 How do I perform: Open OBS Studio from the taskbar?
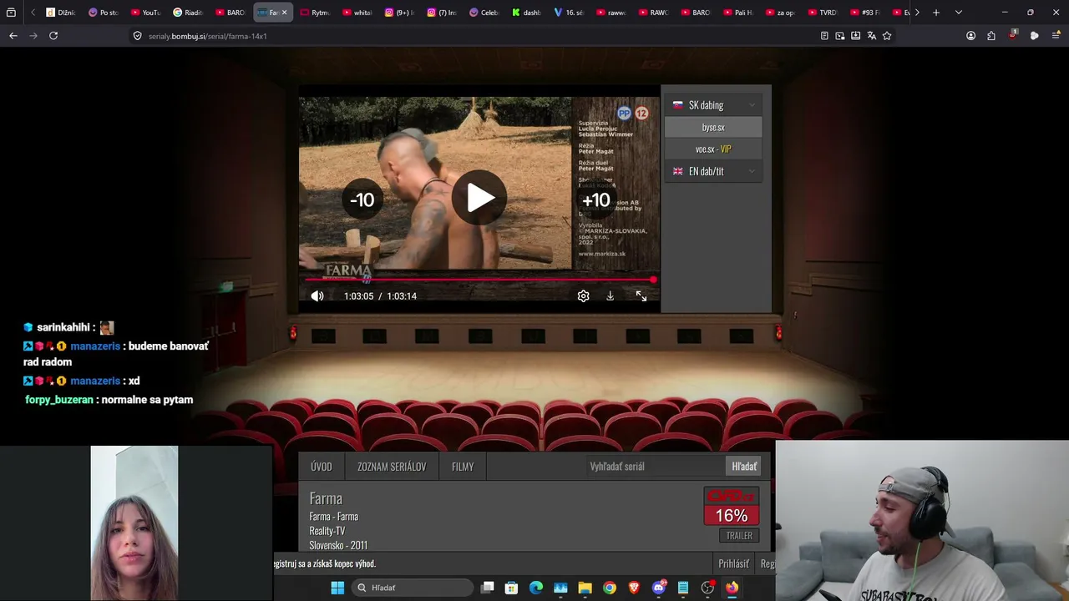(707, 588)
